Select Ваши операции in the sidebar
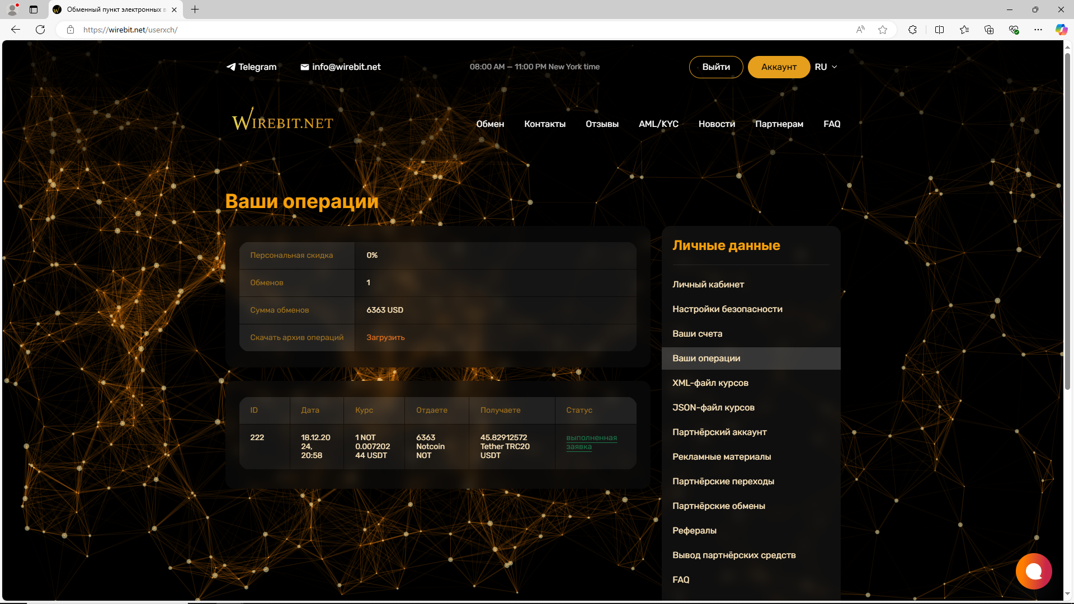 [751, 358]
